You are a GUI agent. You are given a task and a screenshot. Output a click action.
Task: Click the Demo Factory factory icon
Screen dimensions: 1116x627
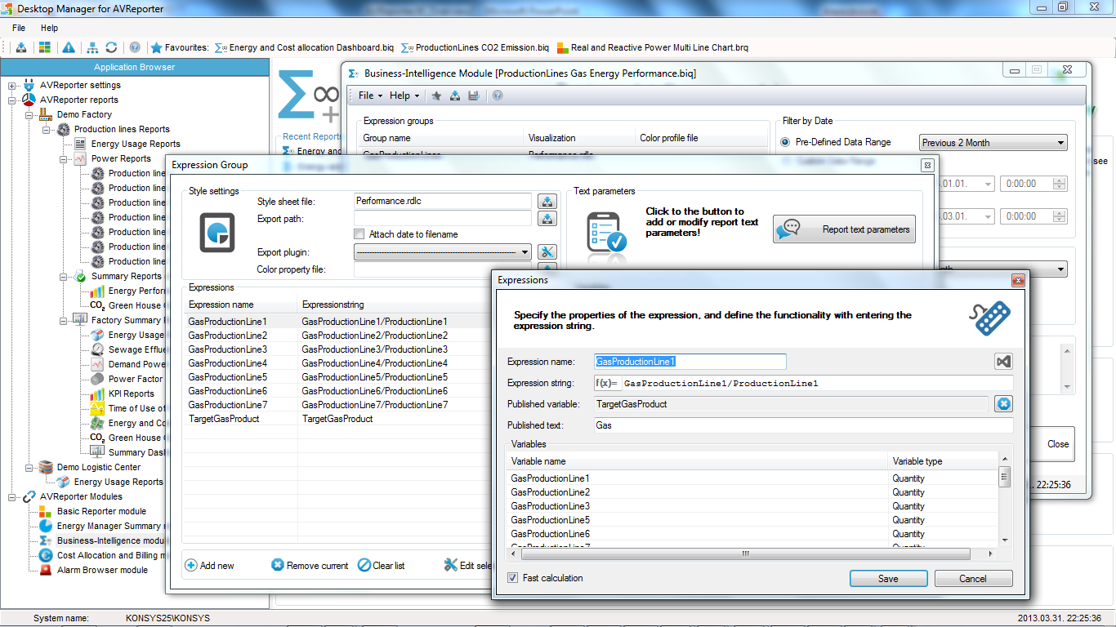point(45,114)
